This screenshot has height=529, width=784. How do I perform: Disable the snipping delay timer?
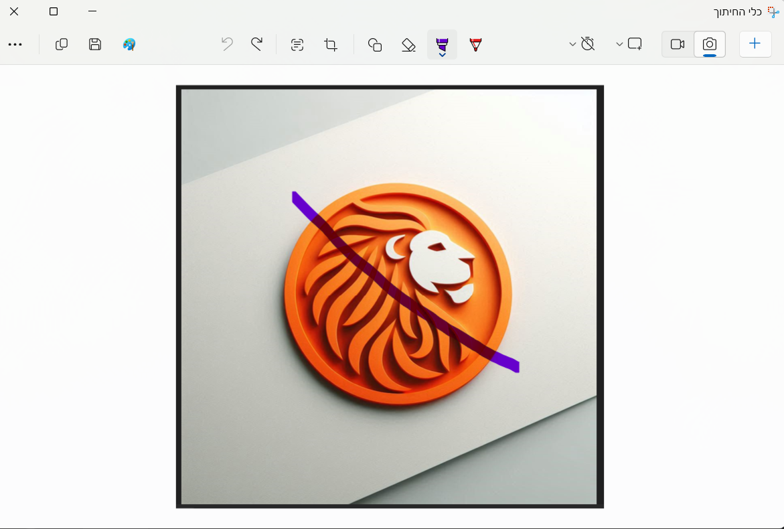coord(589,44)
